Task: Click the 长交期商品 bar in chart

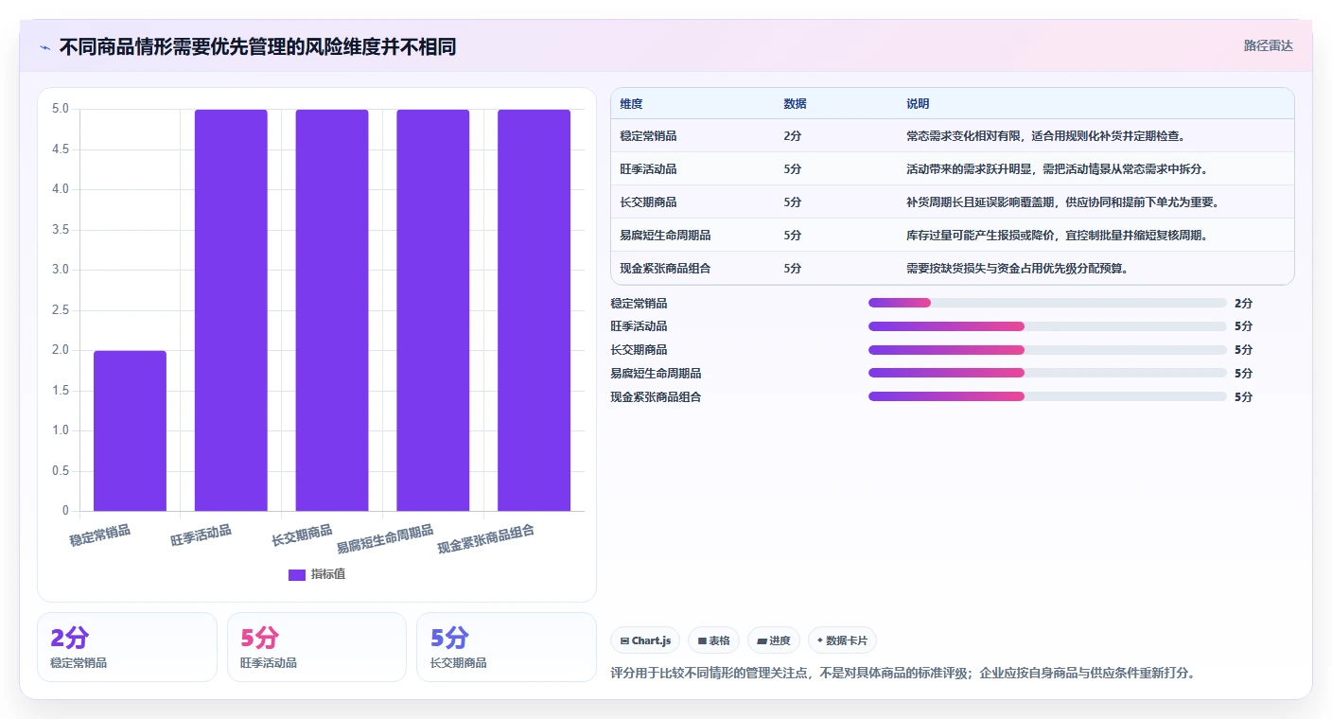Action: point(332,310)
